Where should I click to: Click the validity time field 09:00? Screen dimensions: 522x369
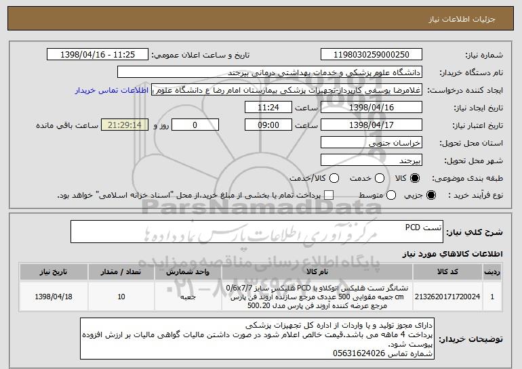coord(268,125)
